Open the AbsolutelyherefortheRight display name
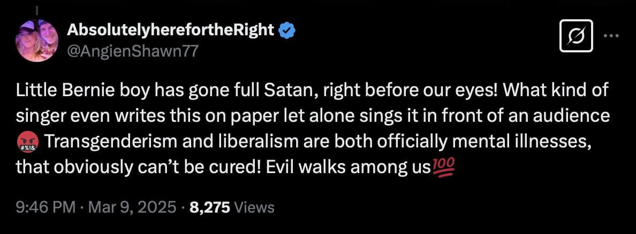This screenshot has height=234, width=636. [171, 30]
